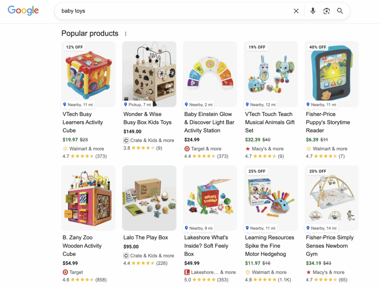Click the 40% OFF badge on Puppy's Storytime Reader
379x287 pixels.
(318, 47)
